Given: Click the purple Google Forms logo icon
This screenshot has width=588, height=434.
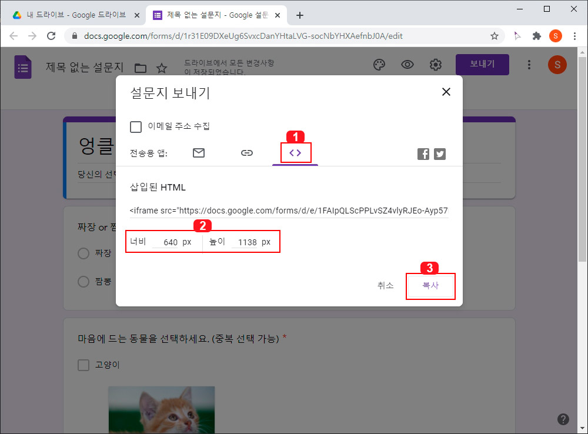Looking at the screenshot, I should pos(22,66).
